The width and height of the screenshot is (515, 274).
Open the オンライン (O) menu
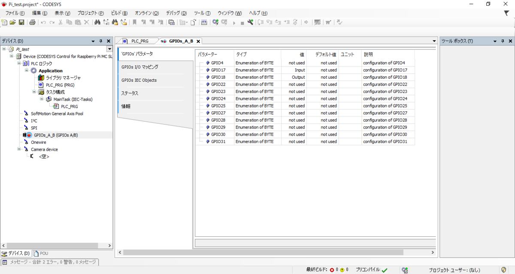click(x=147, y=13)
